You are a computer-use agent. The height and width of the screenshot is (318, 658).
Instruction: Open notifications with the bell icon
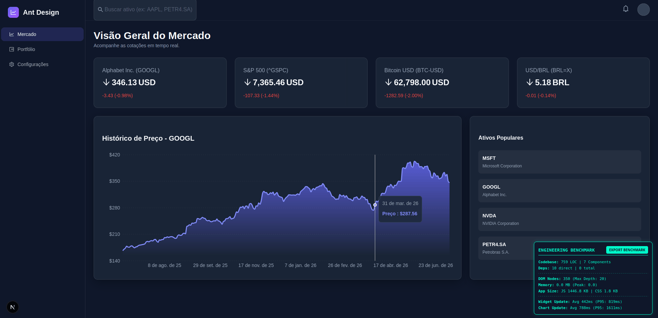[626, 9]
